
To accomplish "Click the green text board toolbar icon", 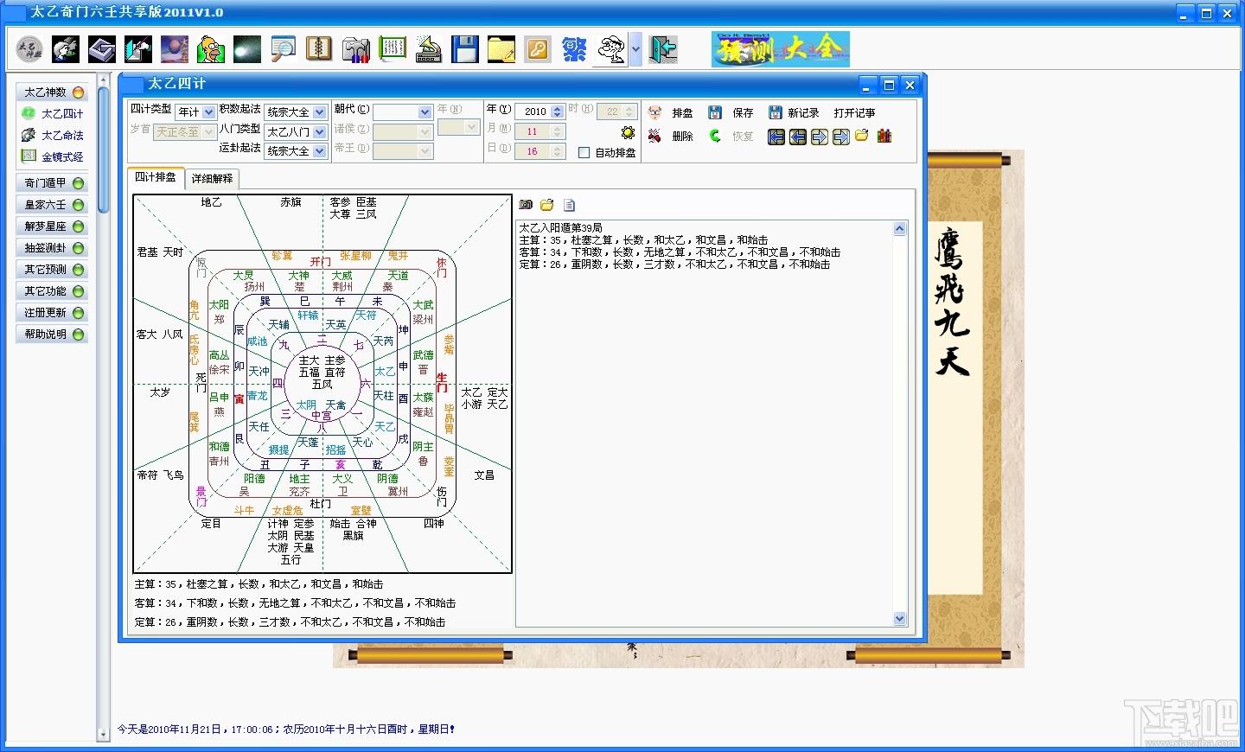I will tap(392, 49).
